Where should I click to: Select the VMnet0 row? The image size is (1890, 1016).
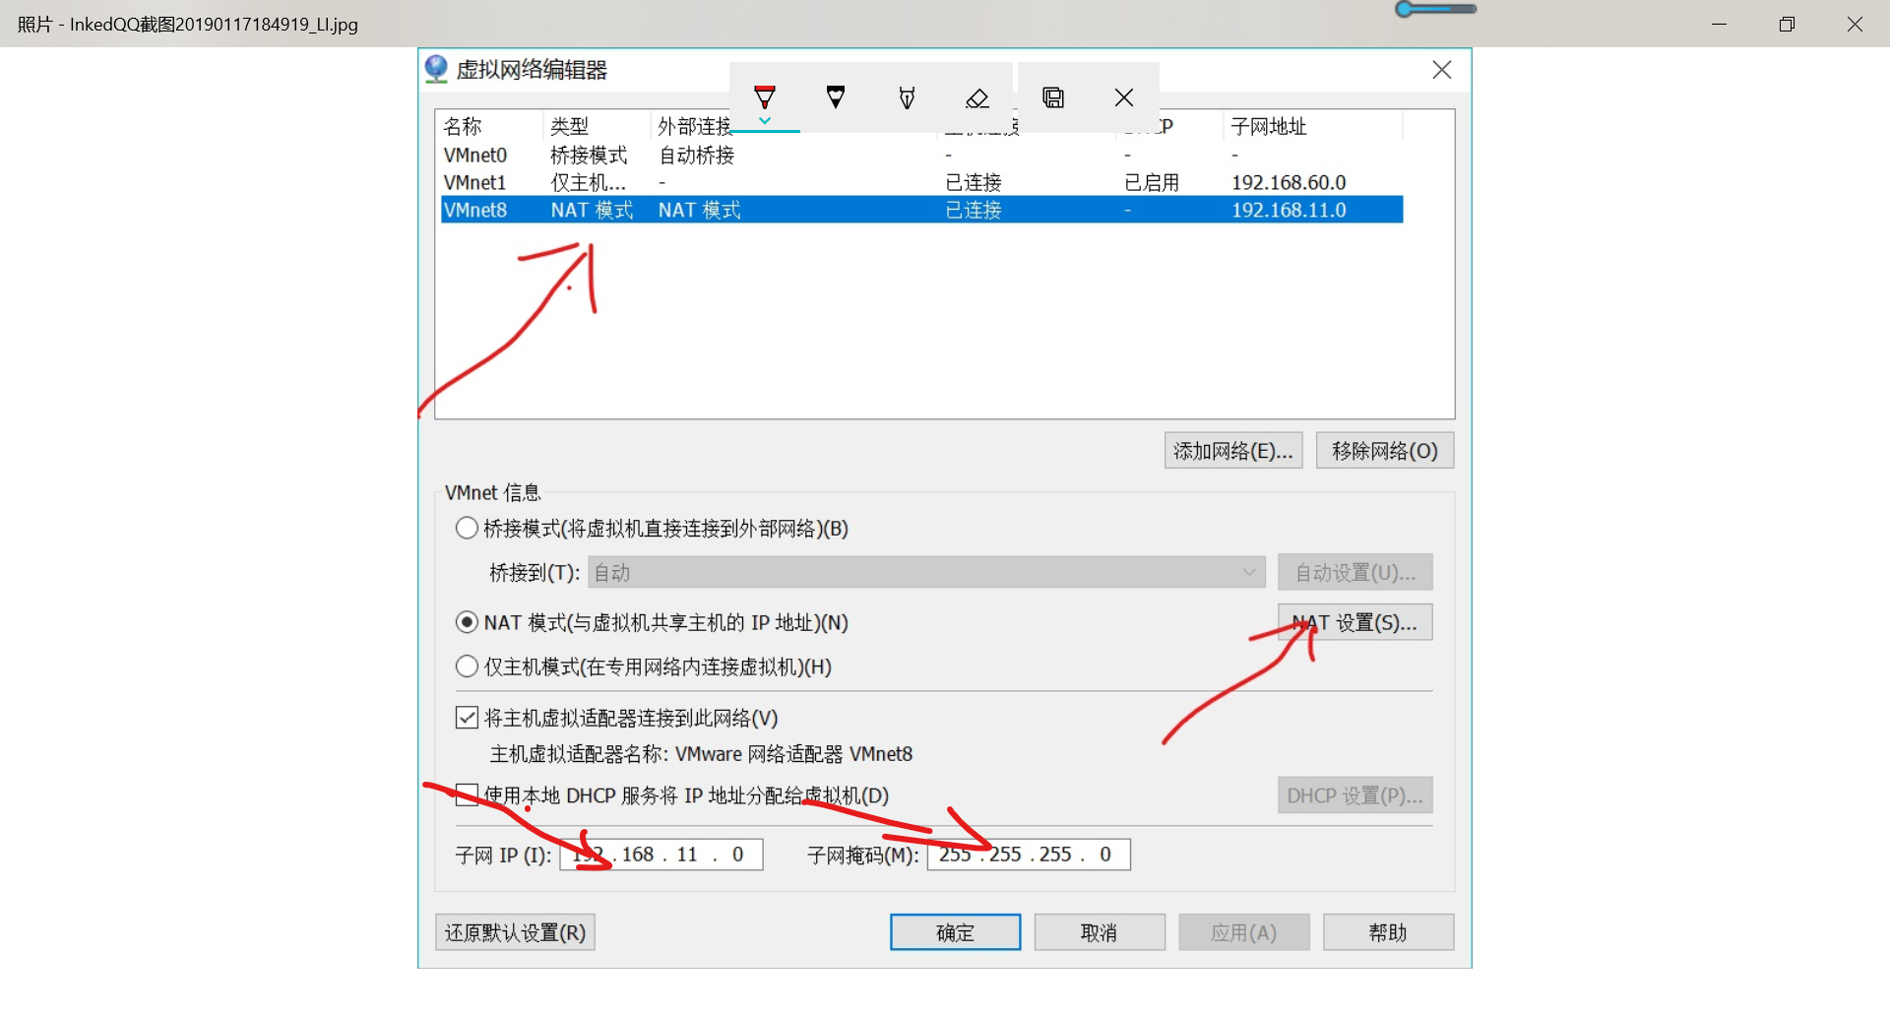click(x=921, y=155)
